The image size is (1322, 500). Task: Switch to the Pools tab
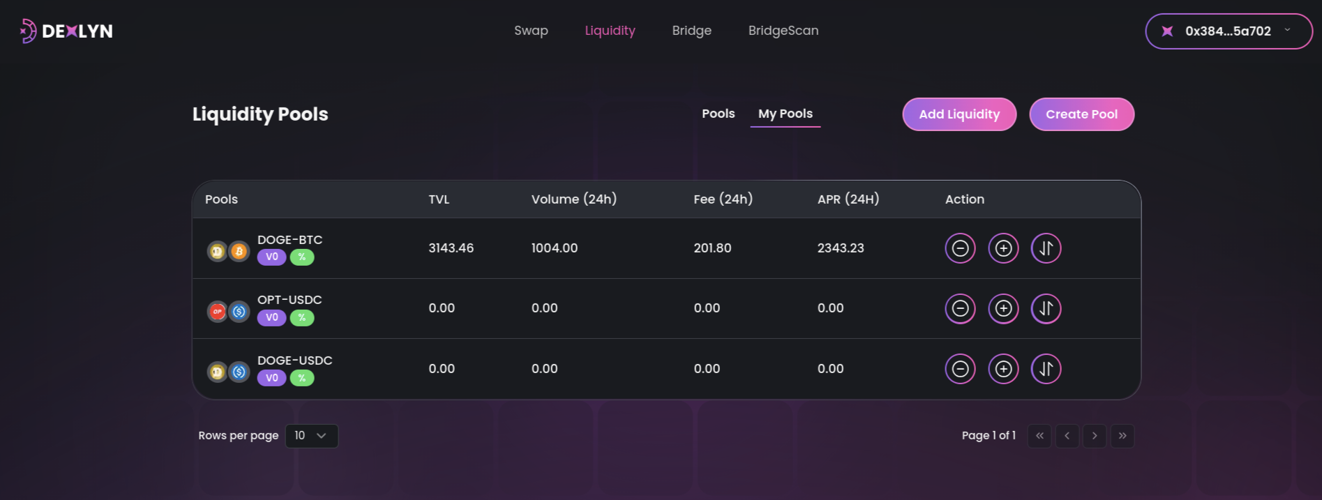tap(718, 114)
